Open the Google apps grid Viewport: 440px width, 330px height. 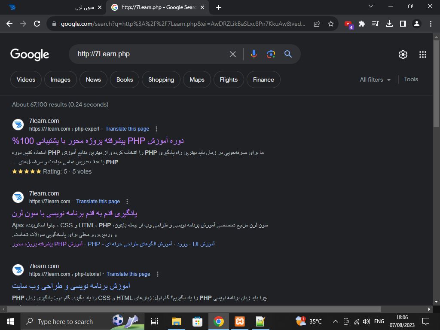423,55
